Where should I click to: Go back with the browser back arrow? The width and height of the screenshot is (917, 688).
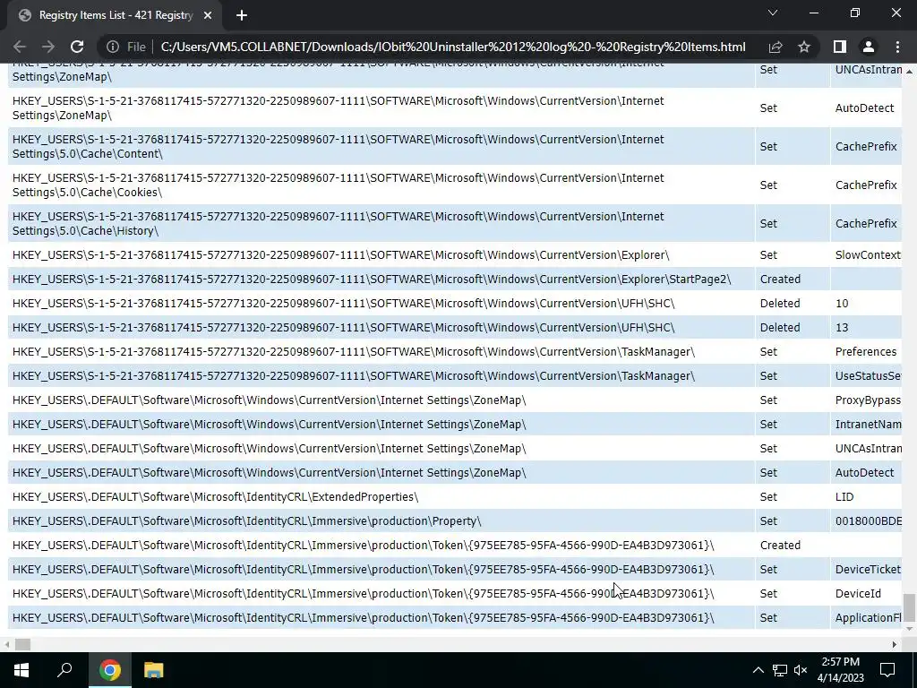(20, 47)
